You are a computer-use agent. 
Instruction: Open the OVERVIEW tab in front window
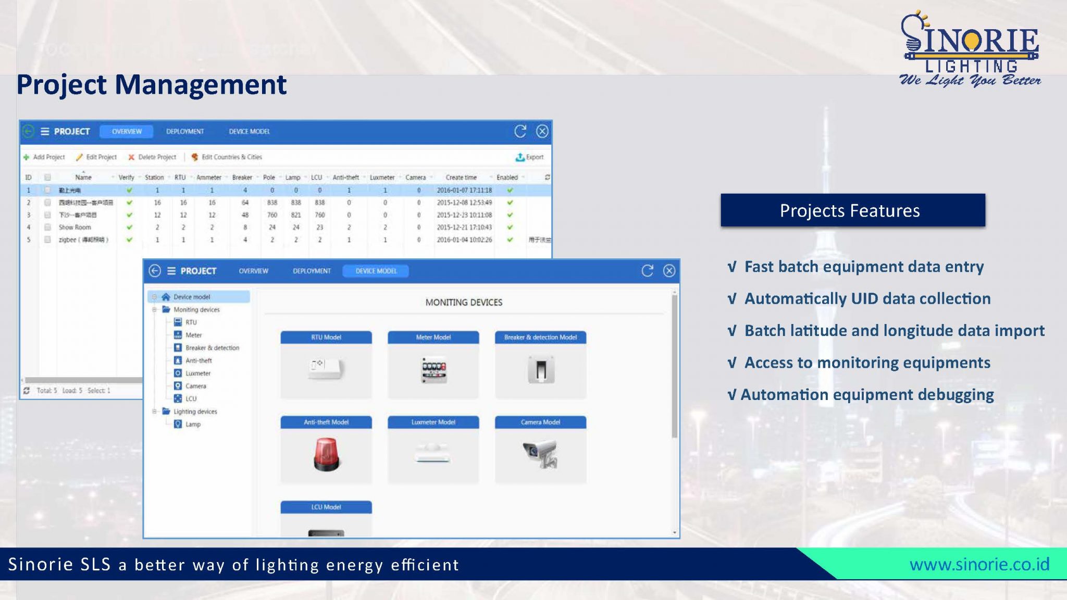click(253, 271)
